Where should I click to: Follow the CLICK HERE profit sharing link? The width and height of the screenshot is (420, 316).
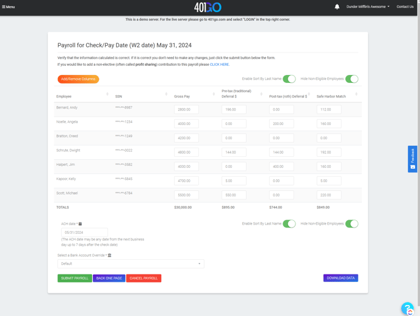[x=219, y=64]
